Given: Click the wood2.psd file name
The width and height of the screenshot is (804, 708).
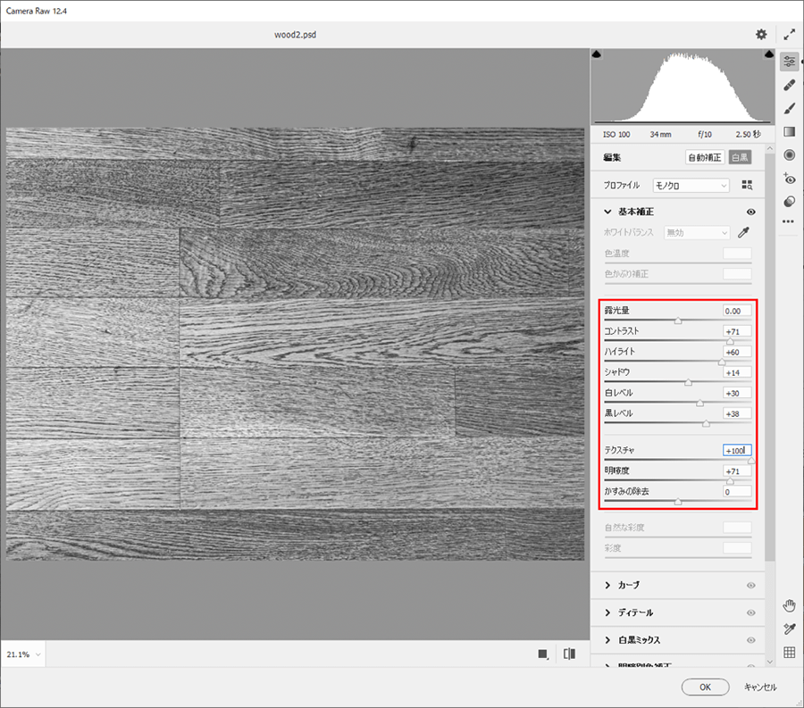Looking at the screenshot, I should [x=296, y=35].
